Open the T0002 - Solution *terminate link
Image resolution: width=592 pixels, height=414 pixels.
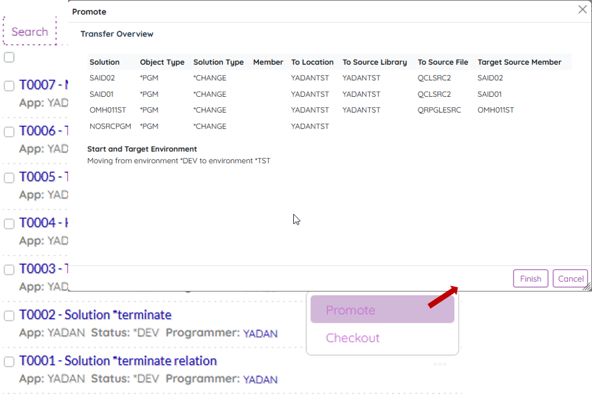pyautogui.click(x=95, y=315)
